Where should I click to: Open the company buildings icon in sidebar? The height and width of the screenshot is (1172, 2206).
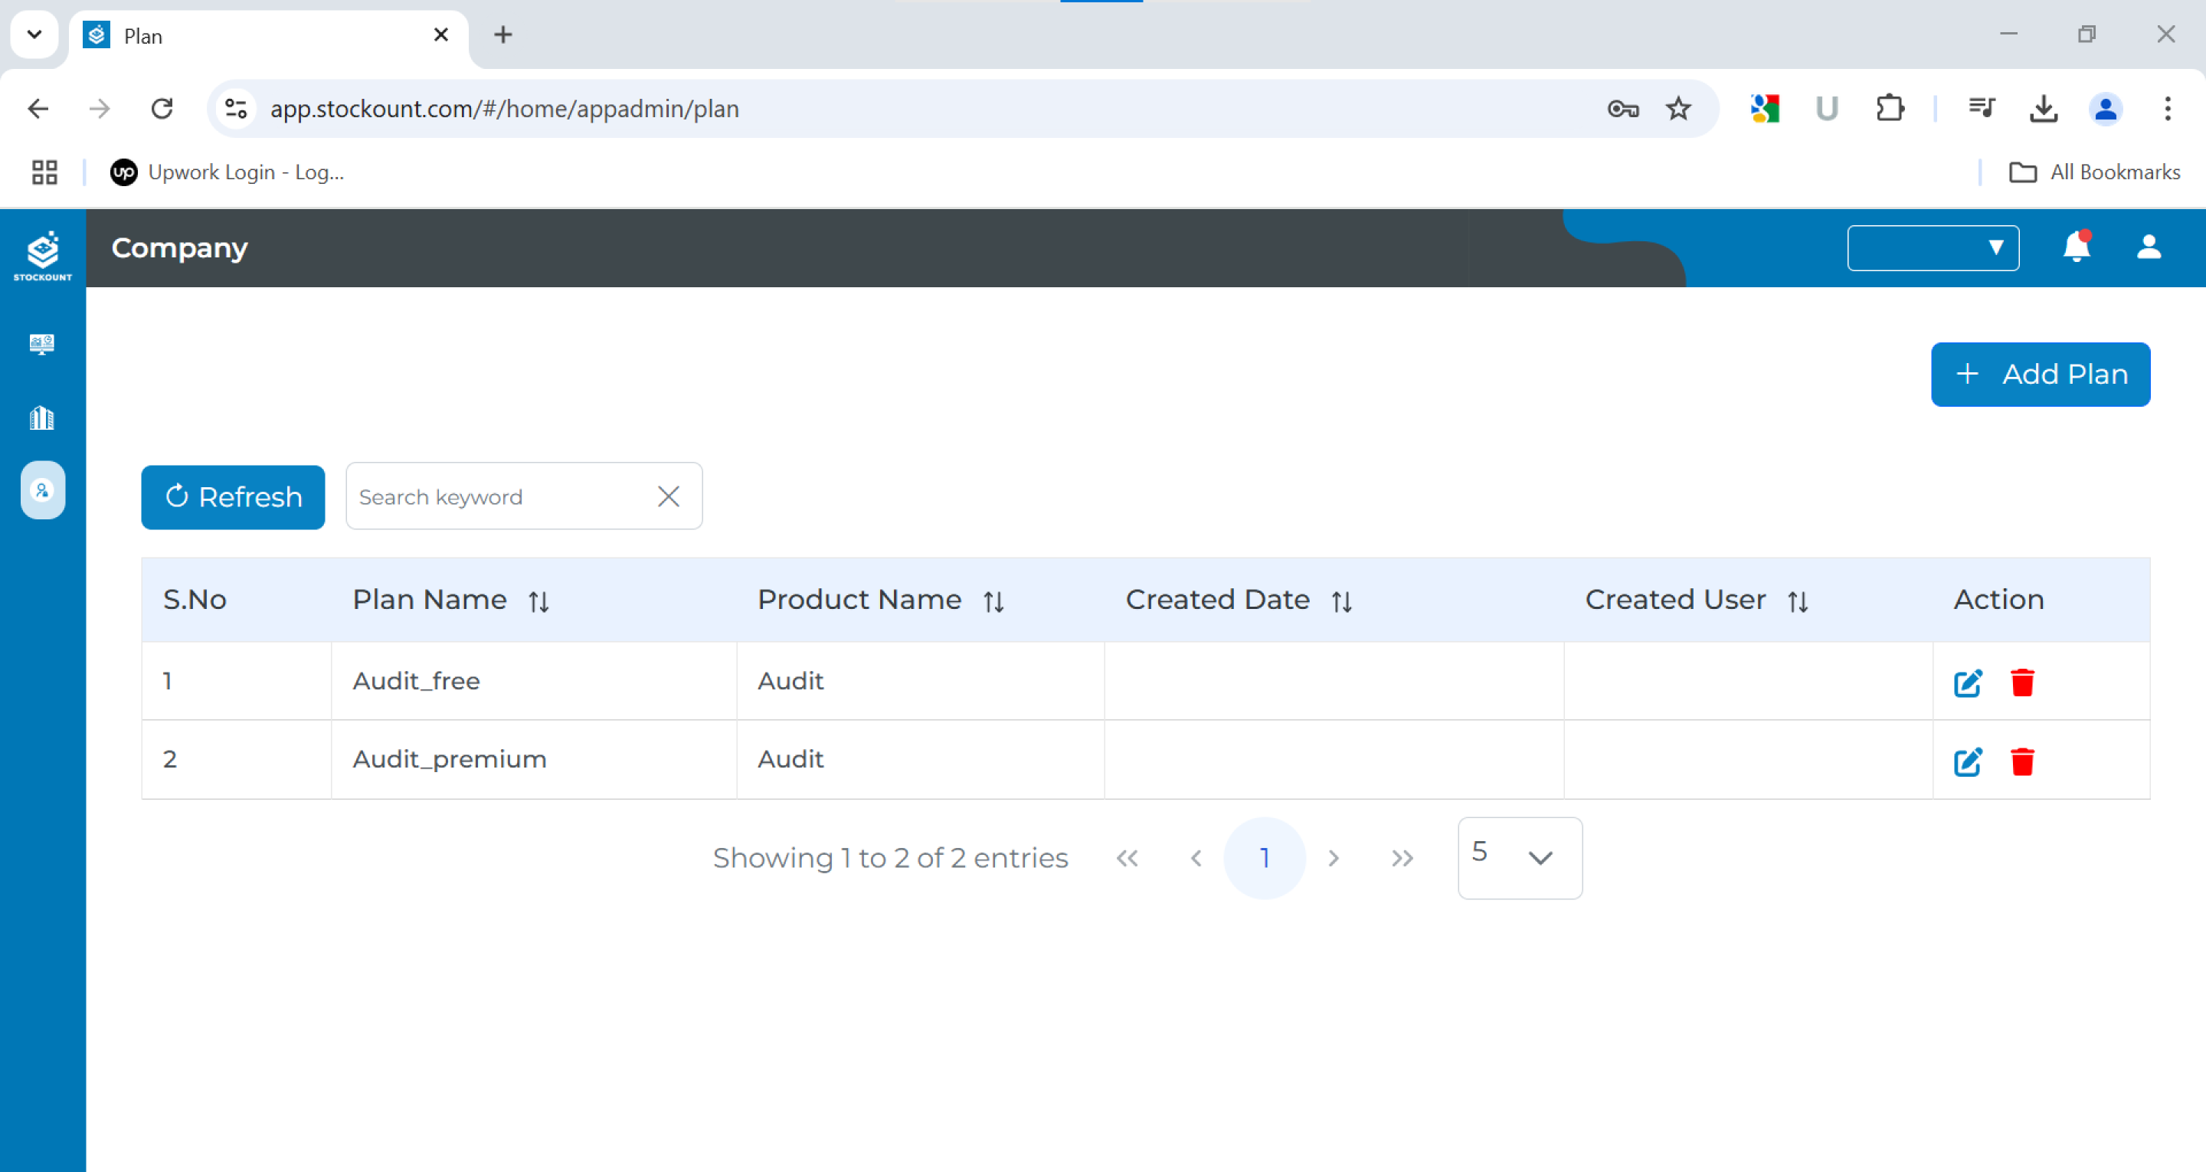[x=42, y=418]
